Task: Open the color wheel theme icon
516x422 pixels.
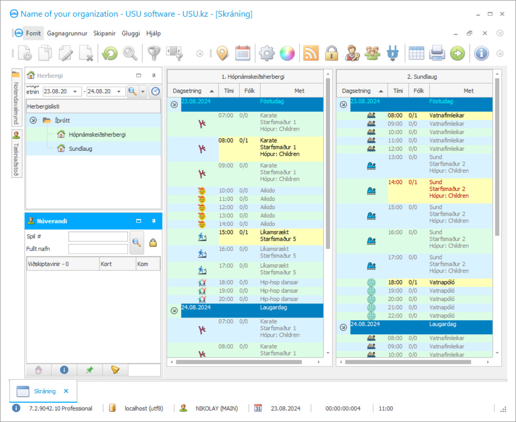Action: click(287, 53)
